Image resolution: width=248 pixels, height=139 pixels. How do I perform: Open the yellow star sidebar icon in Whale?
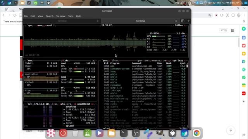point(244,54)
